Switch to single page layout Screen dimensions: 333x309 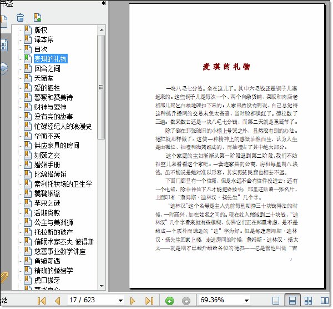(x=276, y=301)
